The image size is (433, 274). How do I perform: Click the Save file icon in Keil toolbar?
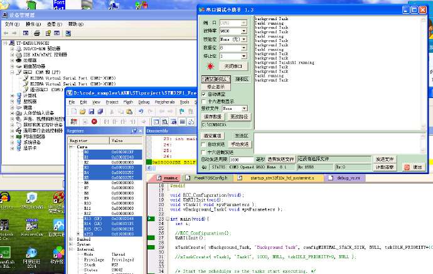coord(92,111)
